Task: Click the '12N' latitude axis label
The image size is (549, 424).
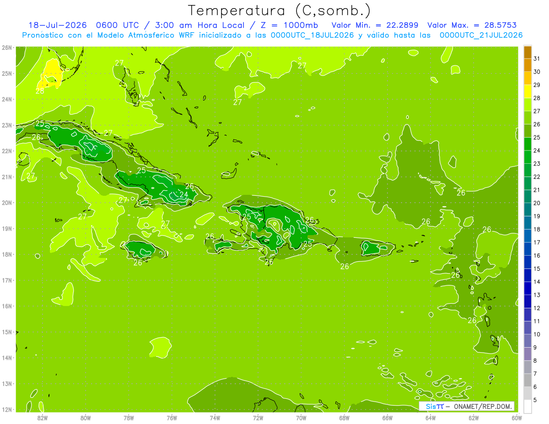Action: point(7,409)
